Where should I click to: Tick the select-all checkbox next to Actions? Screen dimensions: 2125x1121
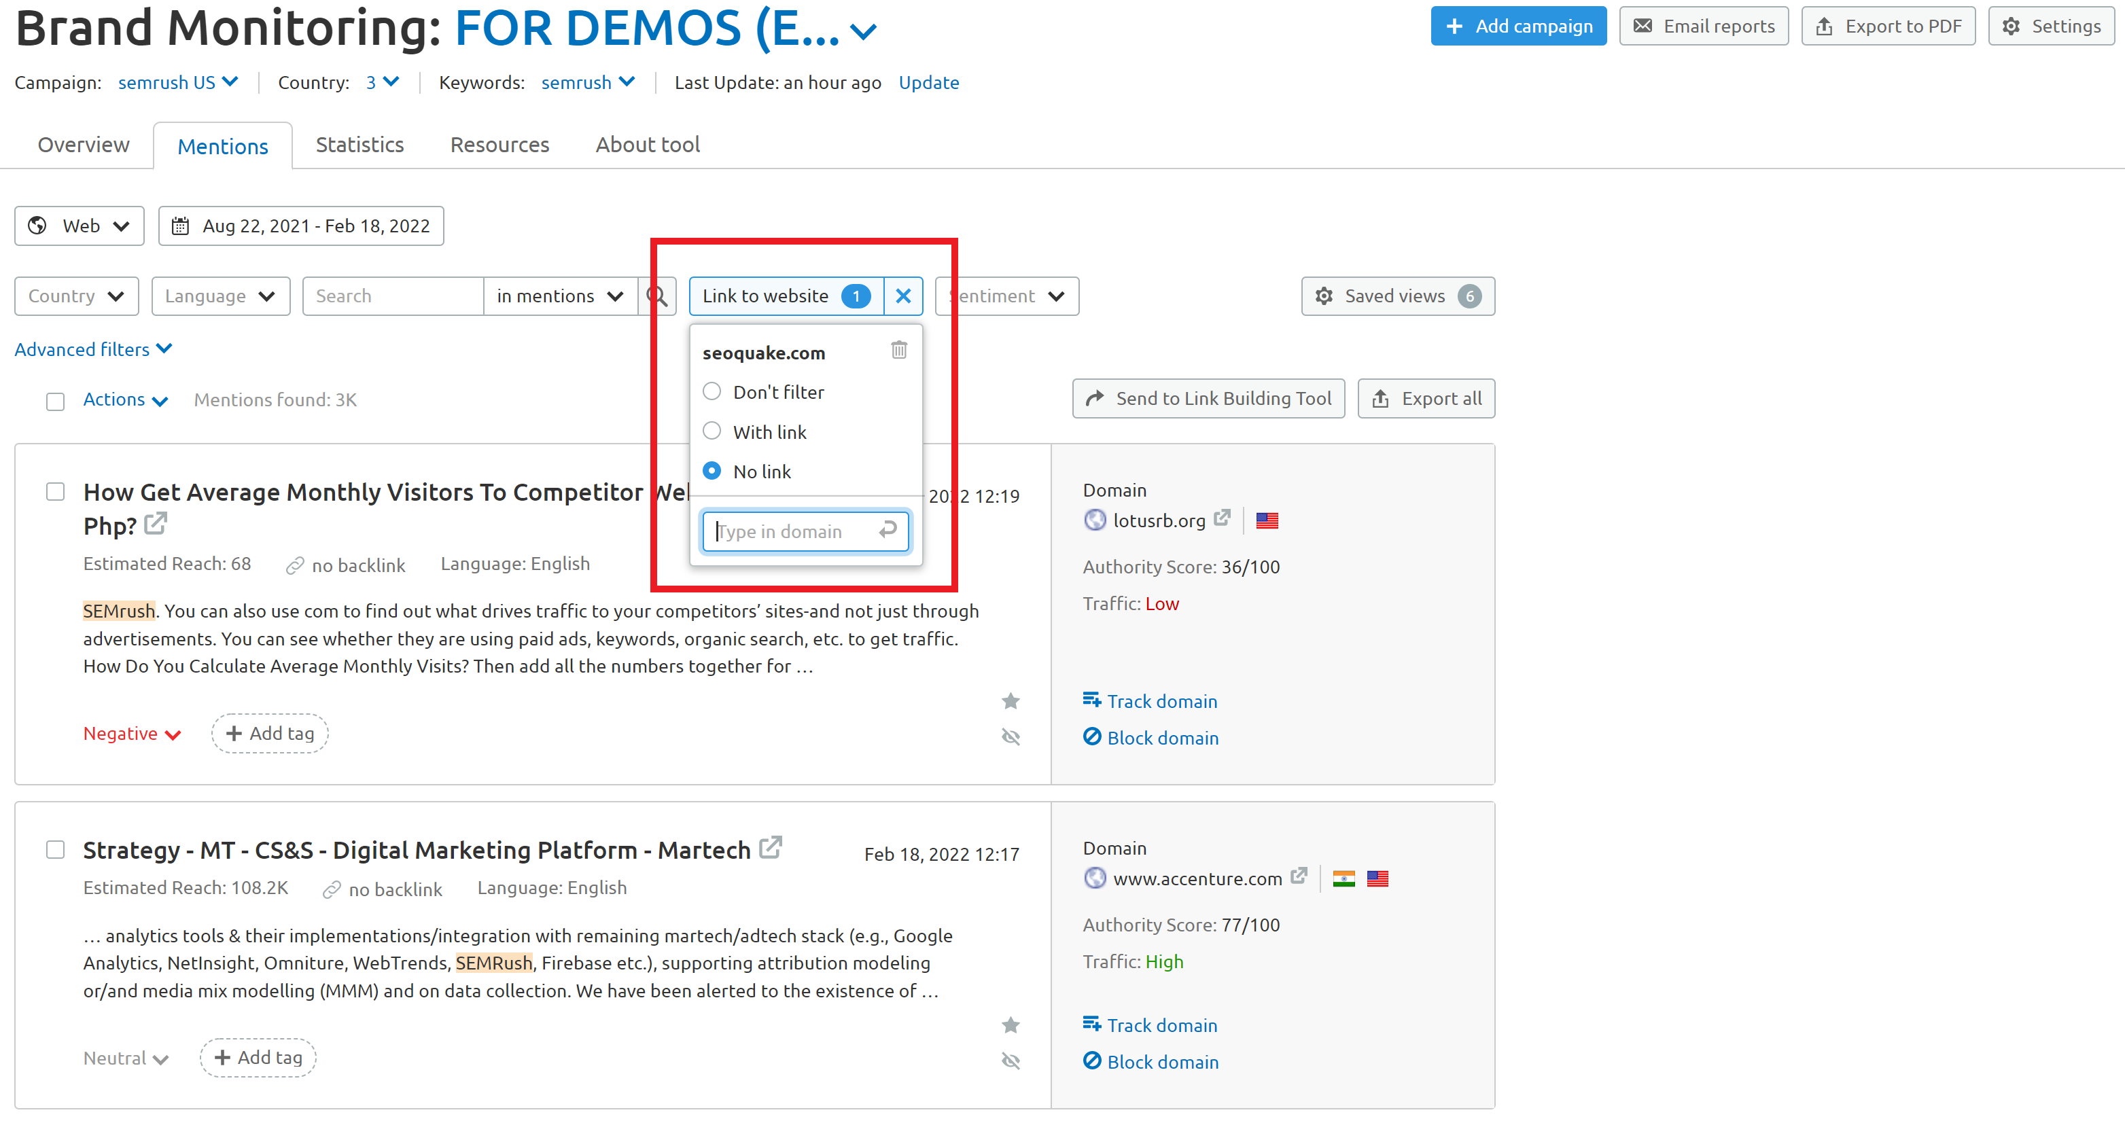55,402
